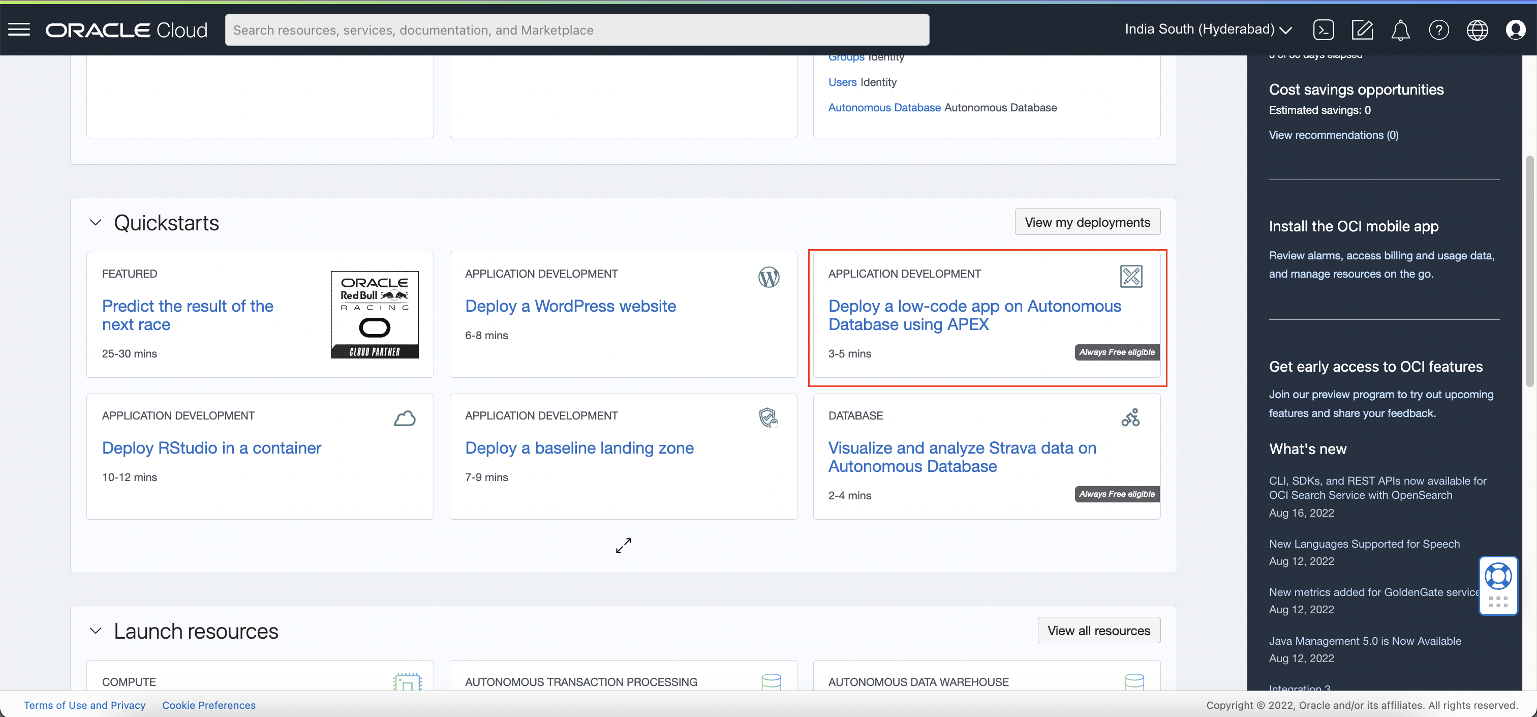Open the announcements bell icon
Screen dimensions: 1537x717
[x=1400, y=30]
